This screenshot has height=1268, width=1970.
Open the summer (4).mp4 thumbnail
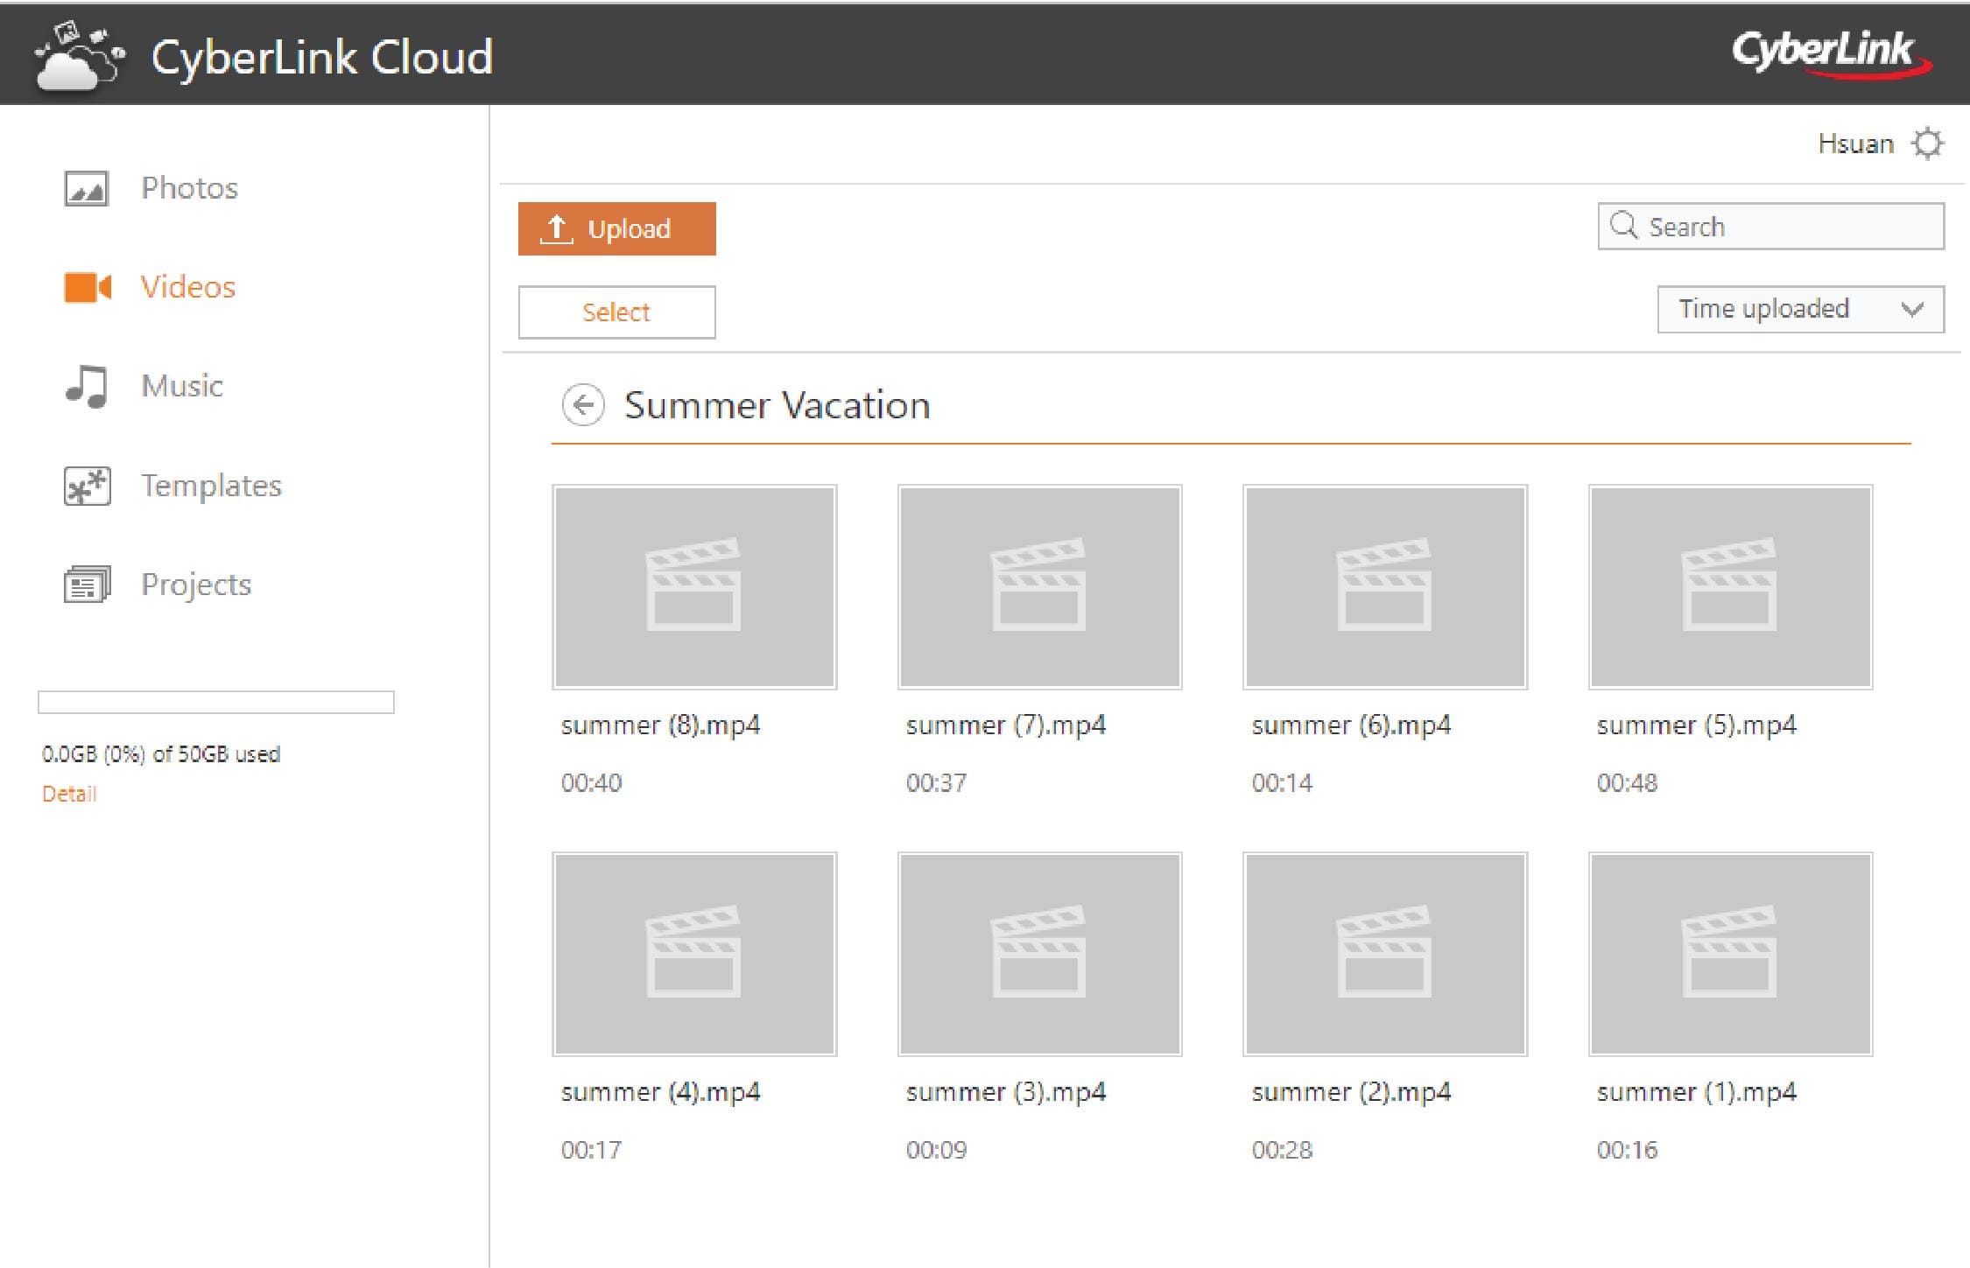point(694,954)
